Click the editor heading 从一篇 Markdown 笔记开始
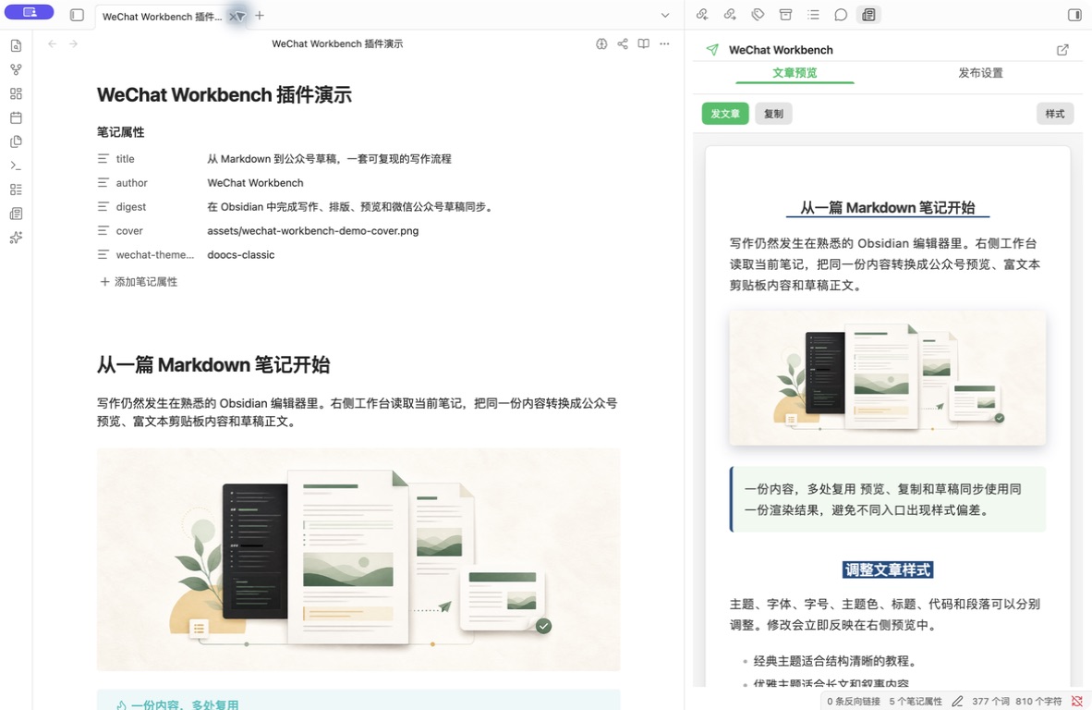The height and width of the screenshot is (710, 1092). (213, 364)
